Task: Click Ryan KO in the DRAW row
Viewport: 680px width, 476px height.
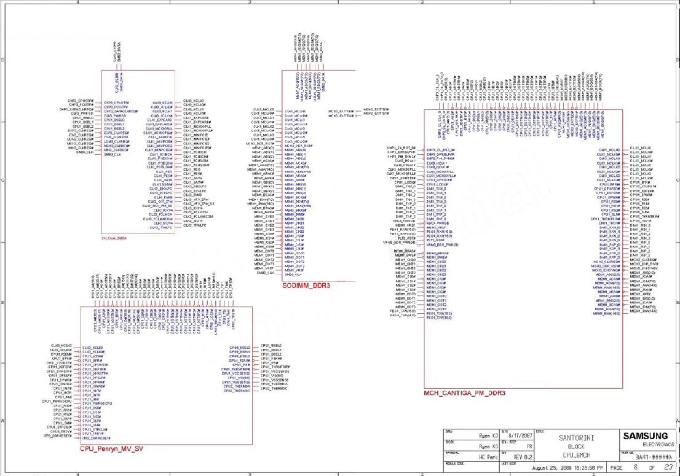Action: tap(488, 435)
